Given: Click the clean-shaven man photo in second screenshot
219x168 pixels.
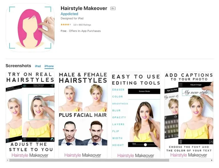Looking at the screenshot, I should [71, 133].
